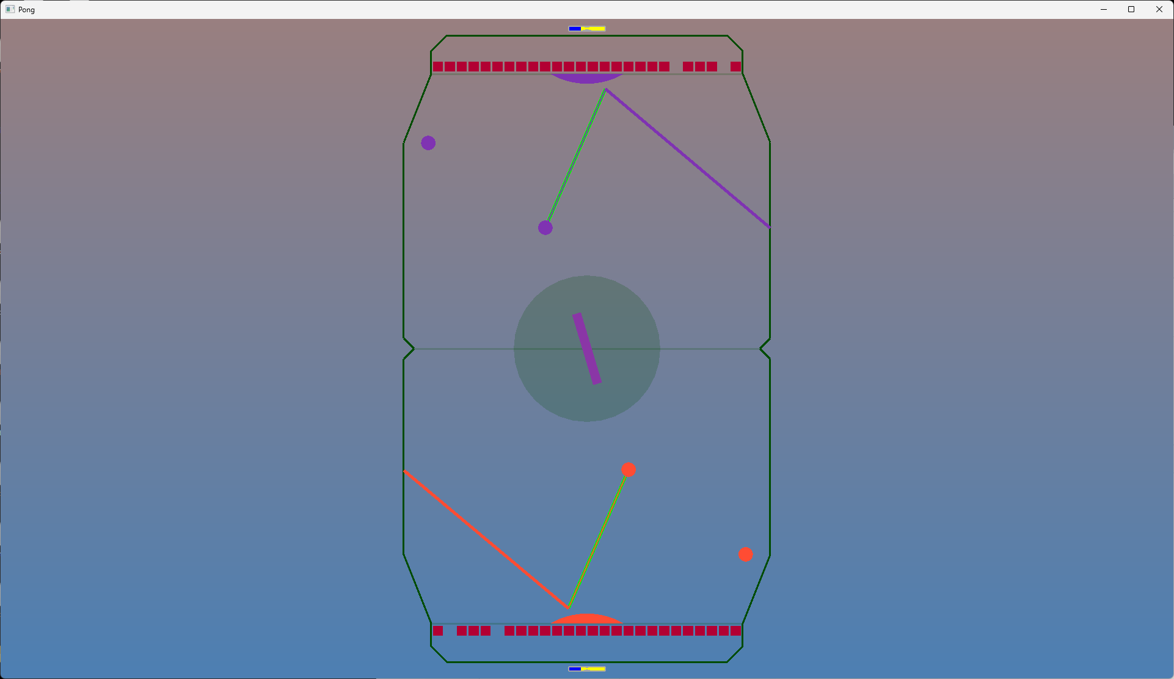Click the rightmost brick in the bottom row

click(x=735, y=631)
